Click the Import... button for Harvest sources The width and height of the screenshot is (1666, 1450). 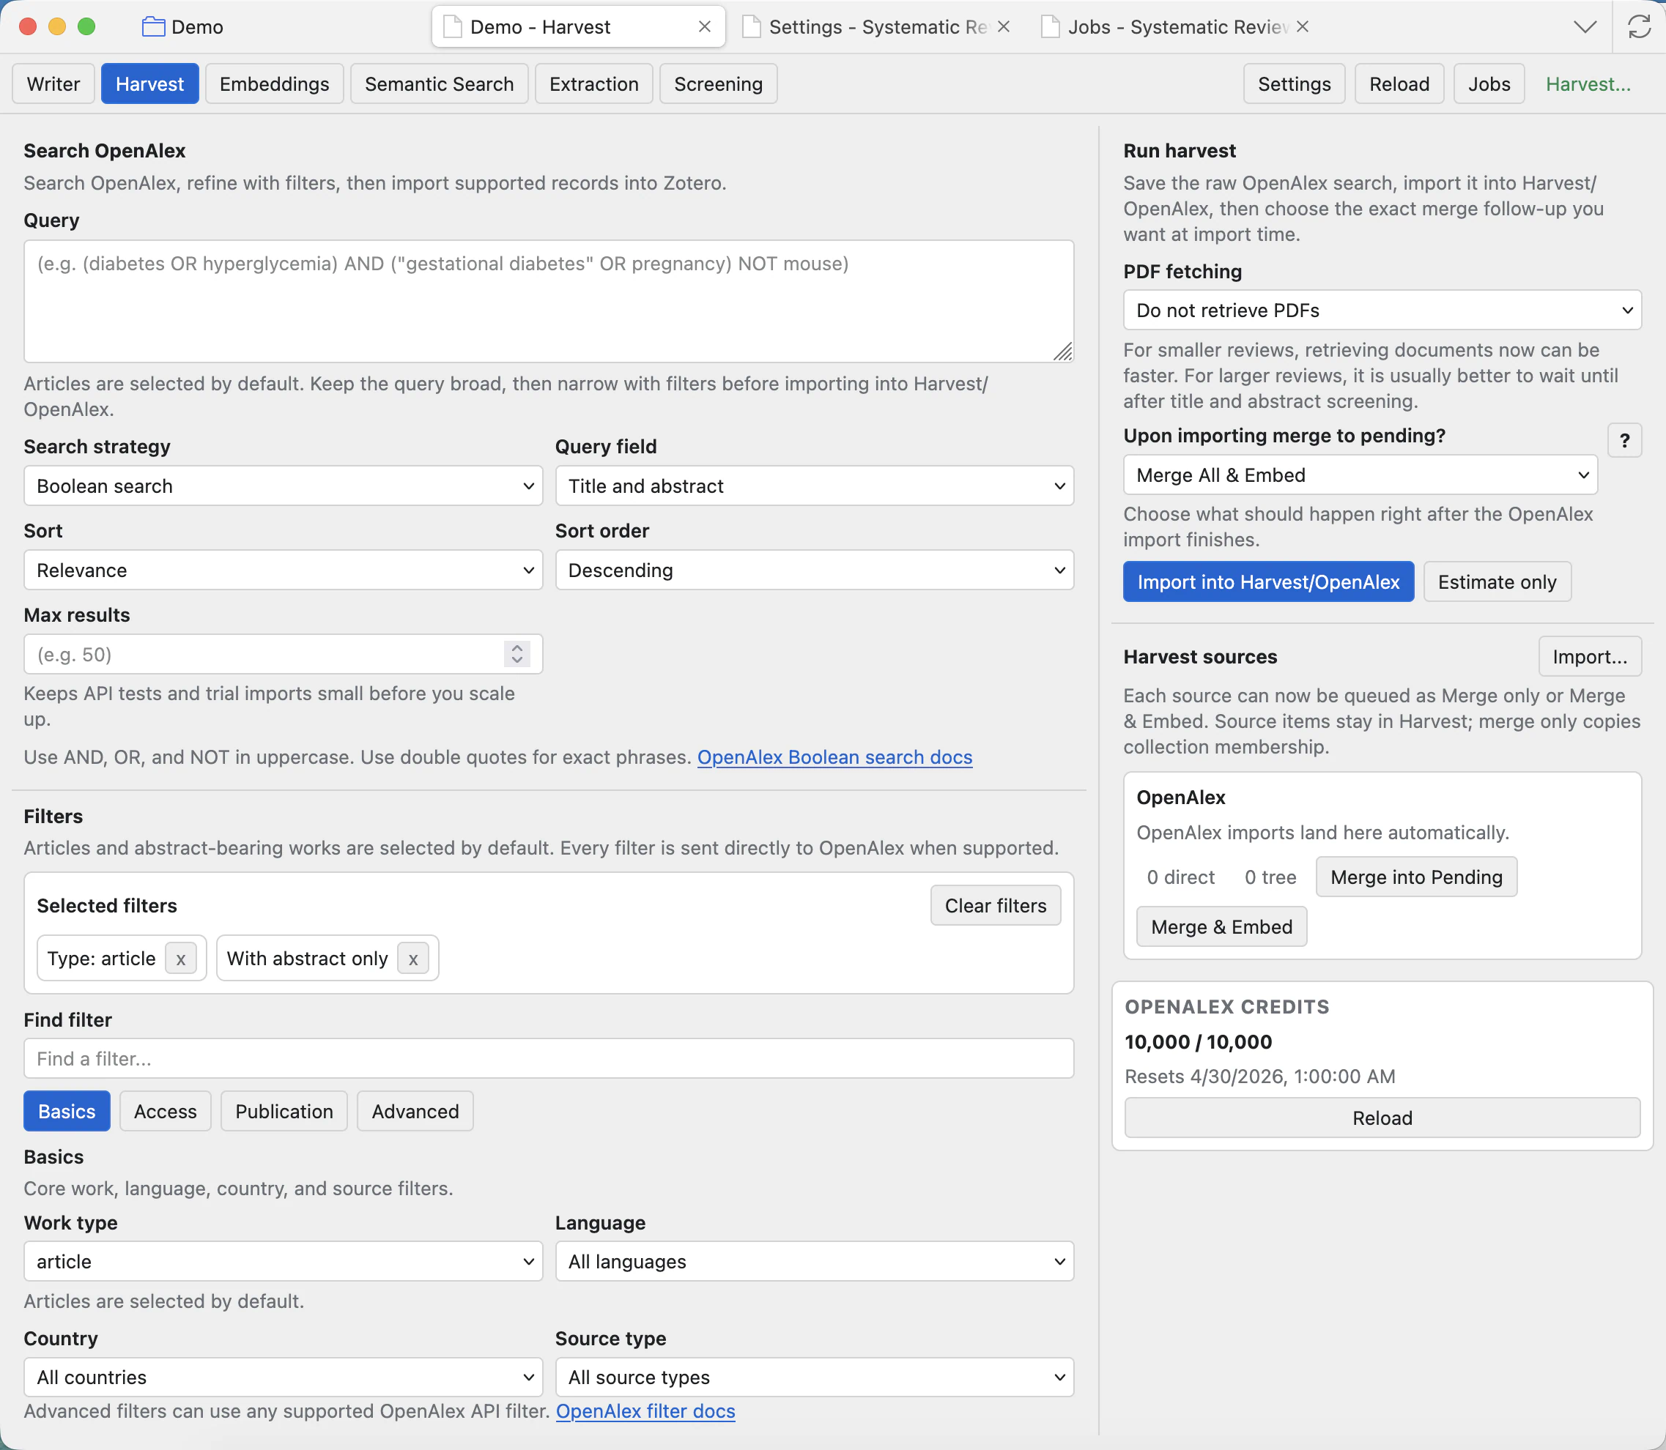click(1589, 656)
